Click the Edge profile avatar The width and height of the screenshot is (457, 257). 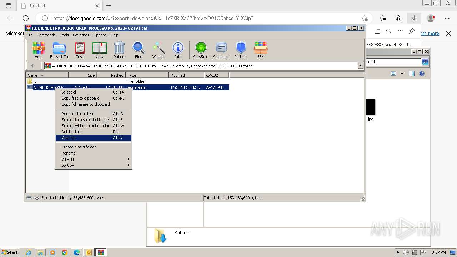coord(431,18)
